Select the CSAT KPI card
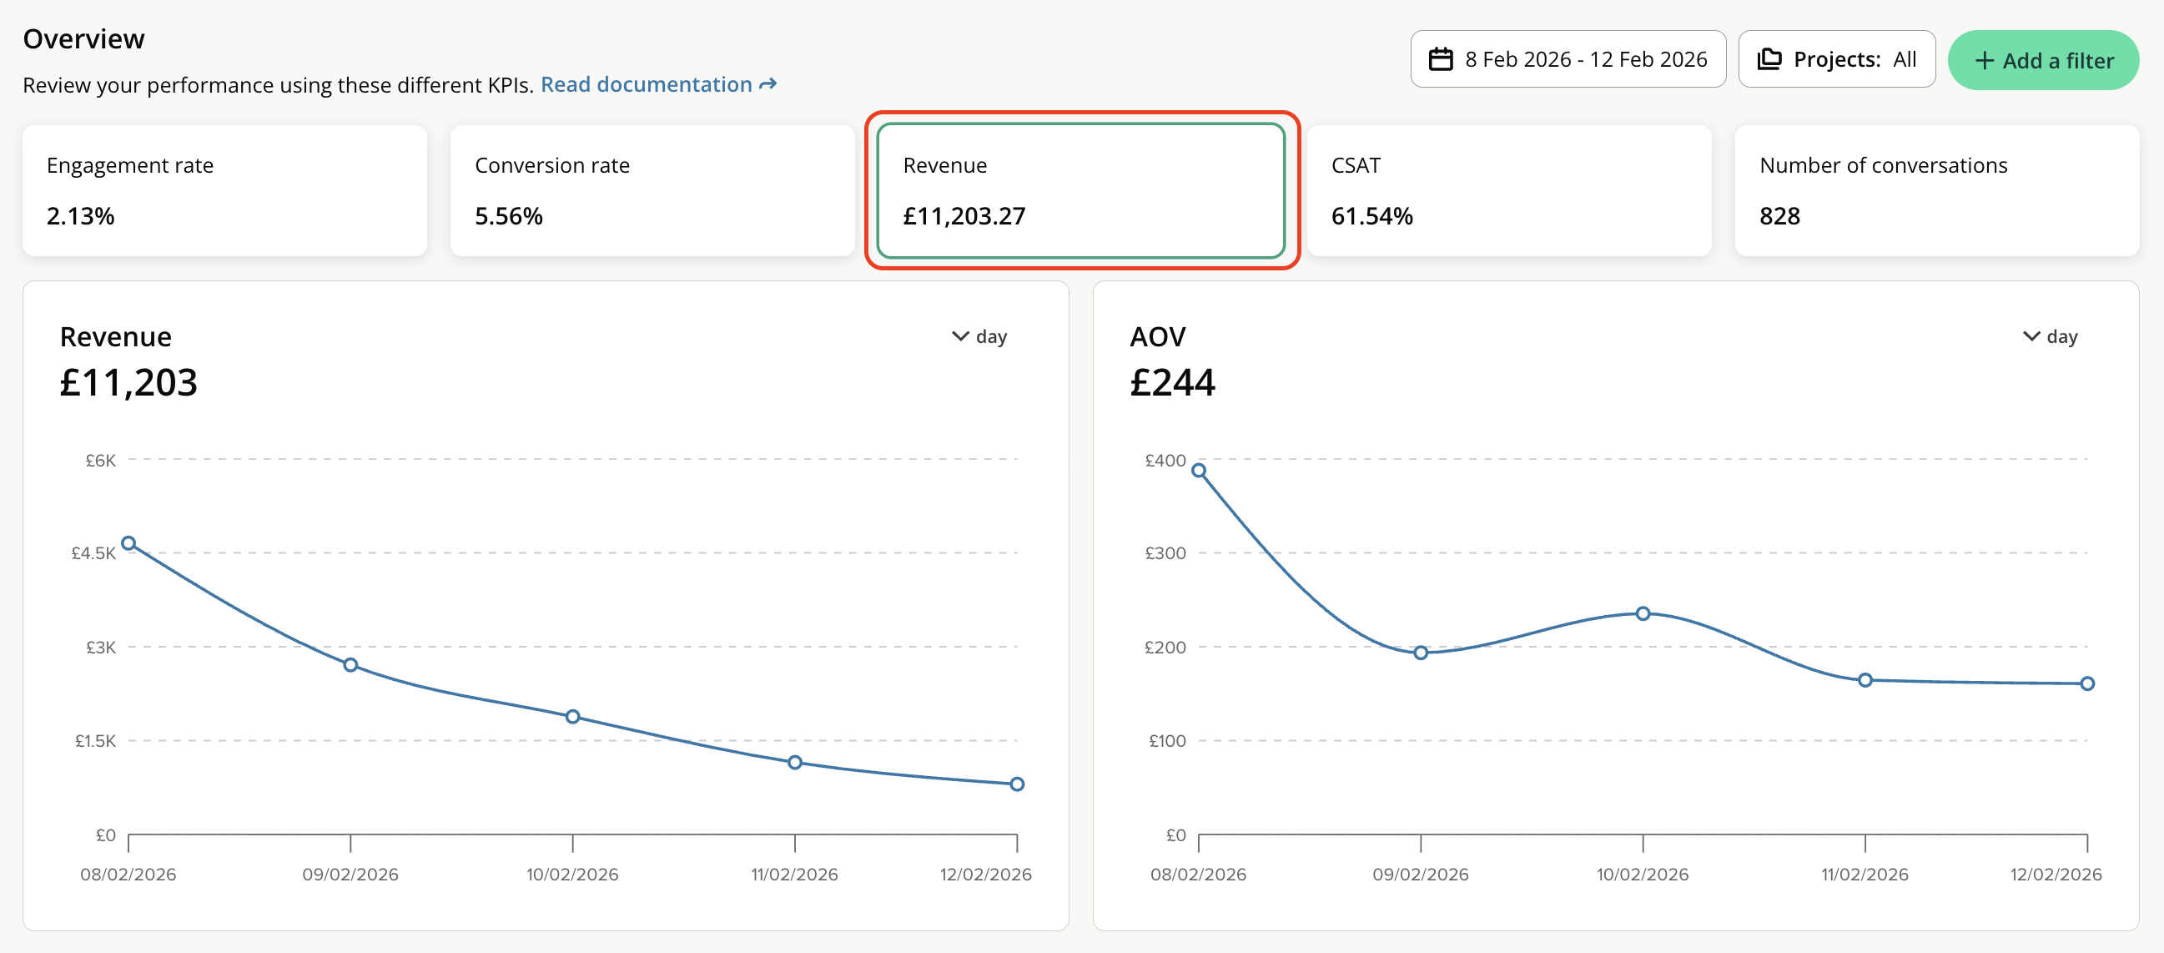Viewport: 2164px width, 953px height. (1509, 191)
